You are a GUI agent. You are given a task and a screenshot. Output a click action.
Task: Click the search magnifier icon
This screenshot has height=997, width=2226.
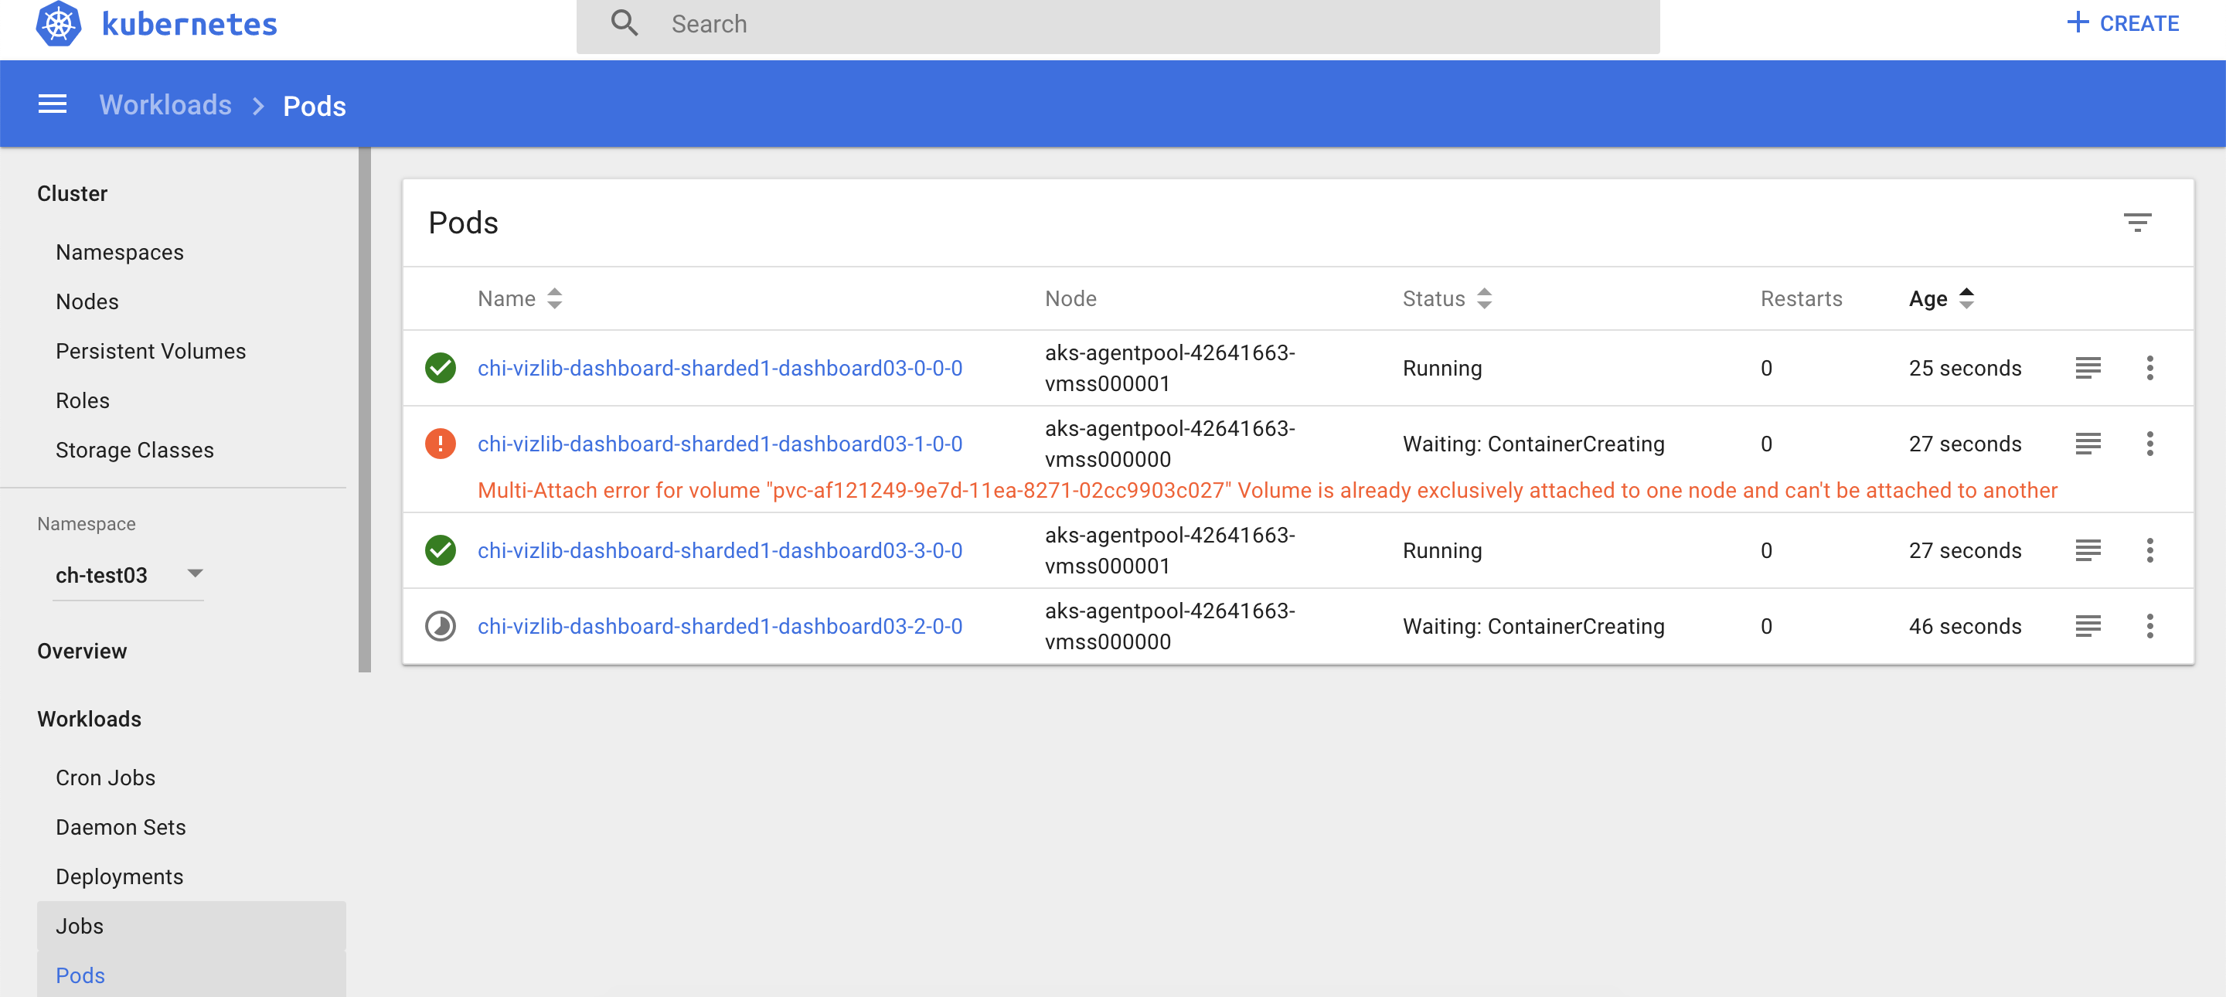coord(624,23)
